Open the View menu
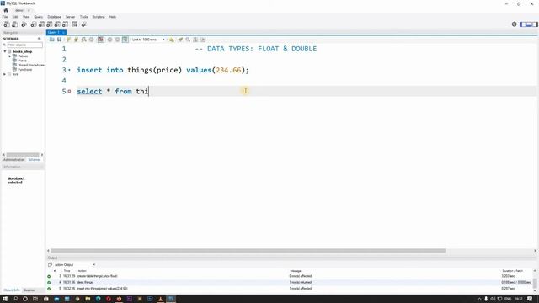 tap(26, 17)
